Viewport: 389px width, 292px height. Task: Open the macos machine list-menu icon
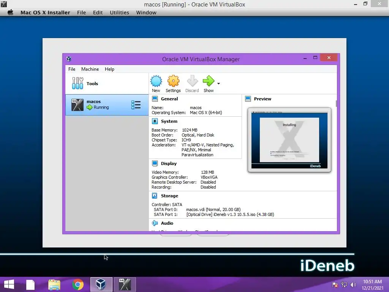click(136, 105)
